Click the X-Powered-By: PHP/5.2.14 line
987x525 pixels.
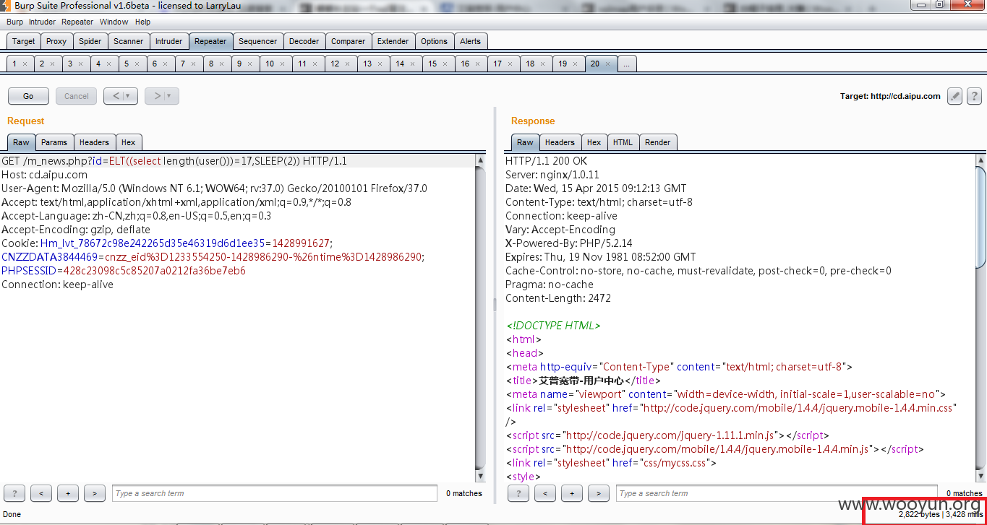coord(569,243)
